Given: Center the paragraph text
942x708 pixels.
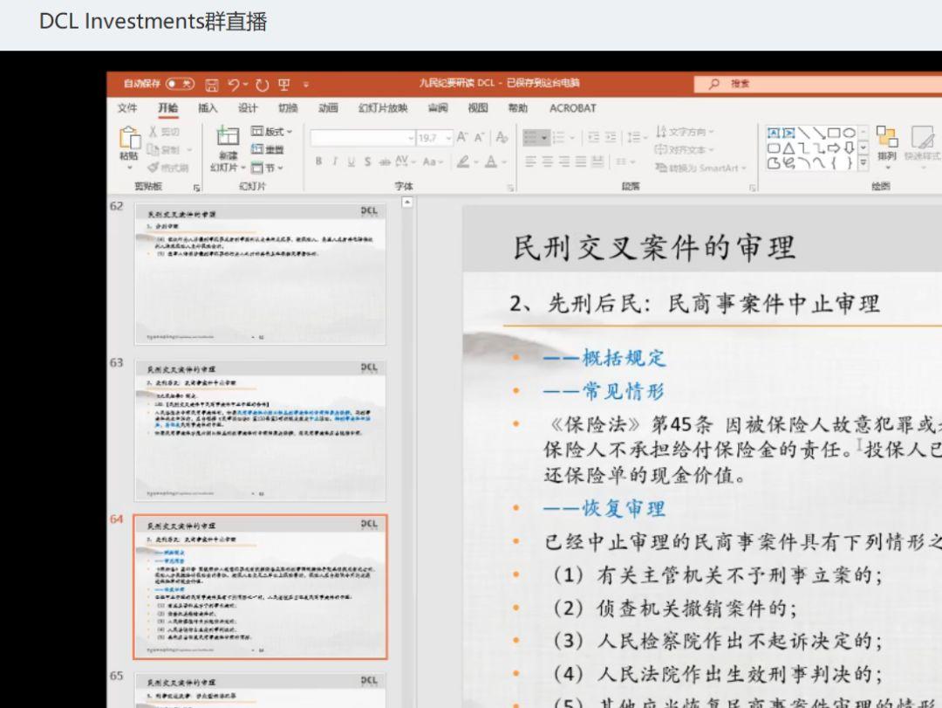Looking at the screenshot, I should 547,162.
